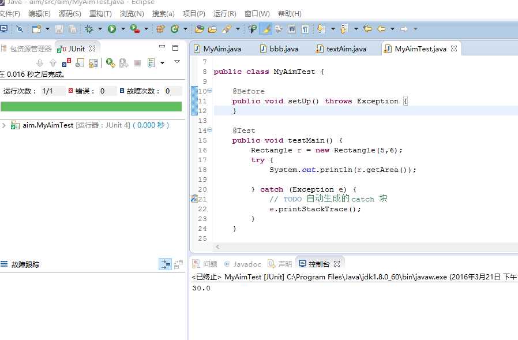Open the 窗口(W) menu
Screen dimensions: 518x340
[x=257, y=13]
